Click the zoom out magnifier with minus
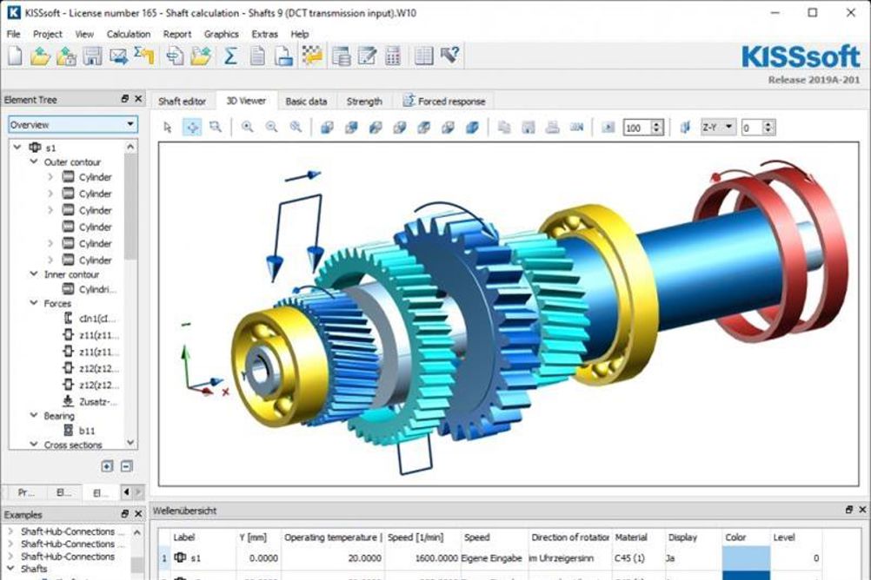This screenshot has height=580, width=871. point(271,127)
